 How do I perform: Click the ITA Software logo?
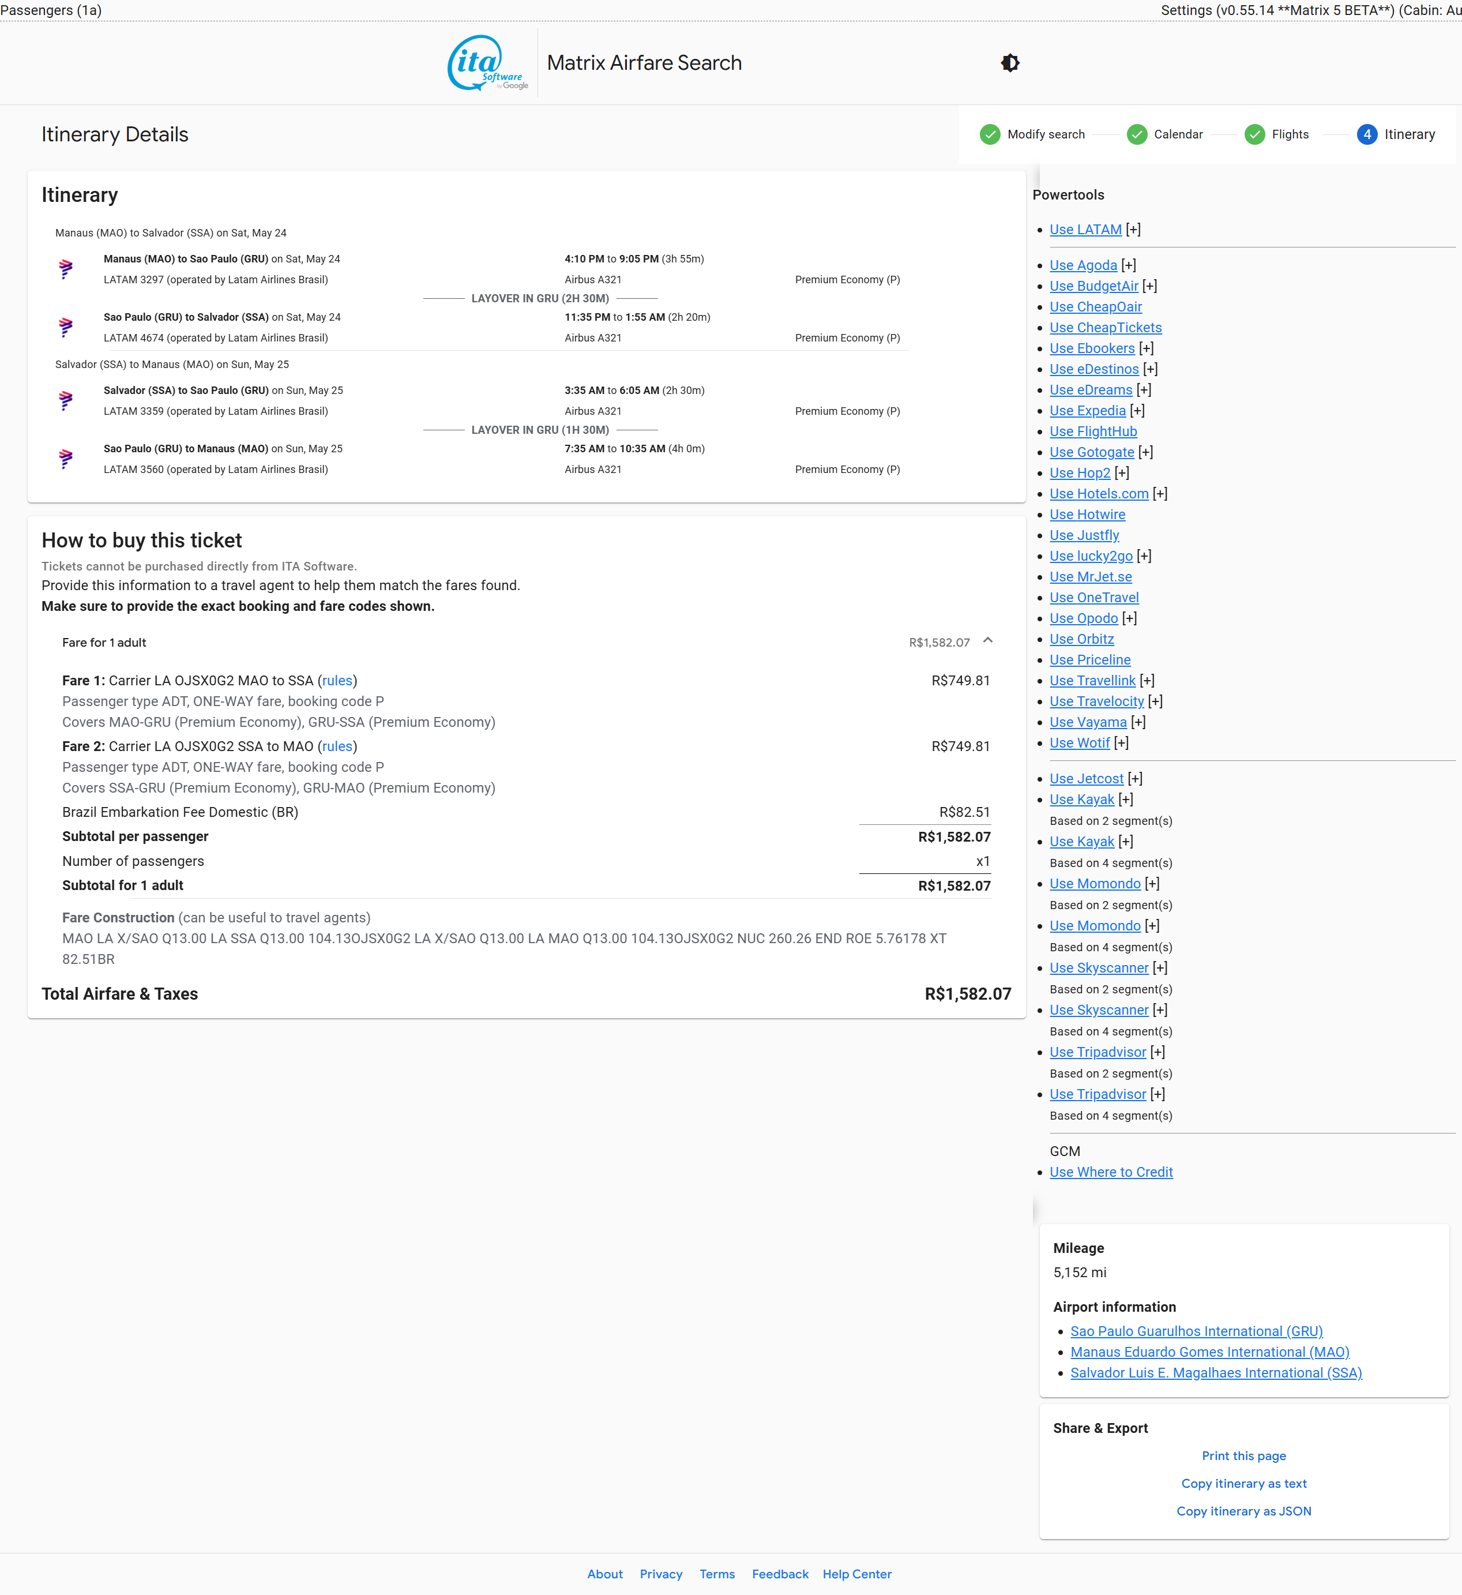(x=488, y=63)
